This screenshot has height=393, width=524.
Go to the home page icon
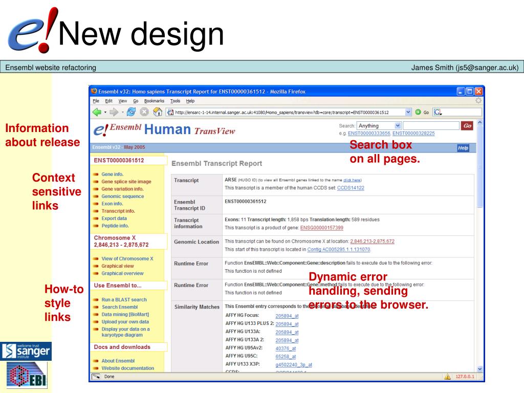point(158,112)
